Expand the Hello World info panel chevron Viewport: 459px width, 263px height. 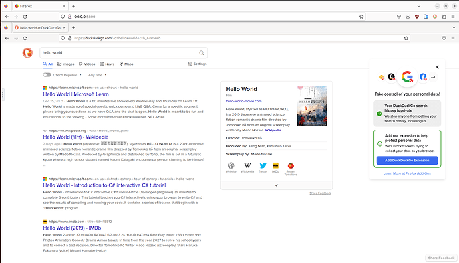click(x=276, y=185)
